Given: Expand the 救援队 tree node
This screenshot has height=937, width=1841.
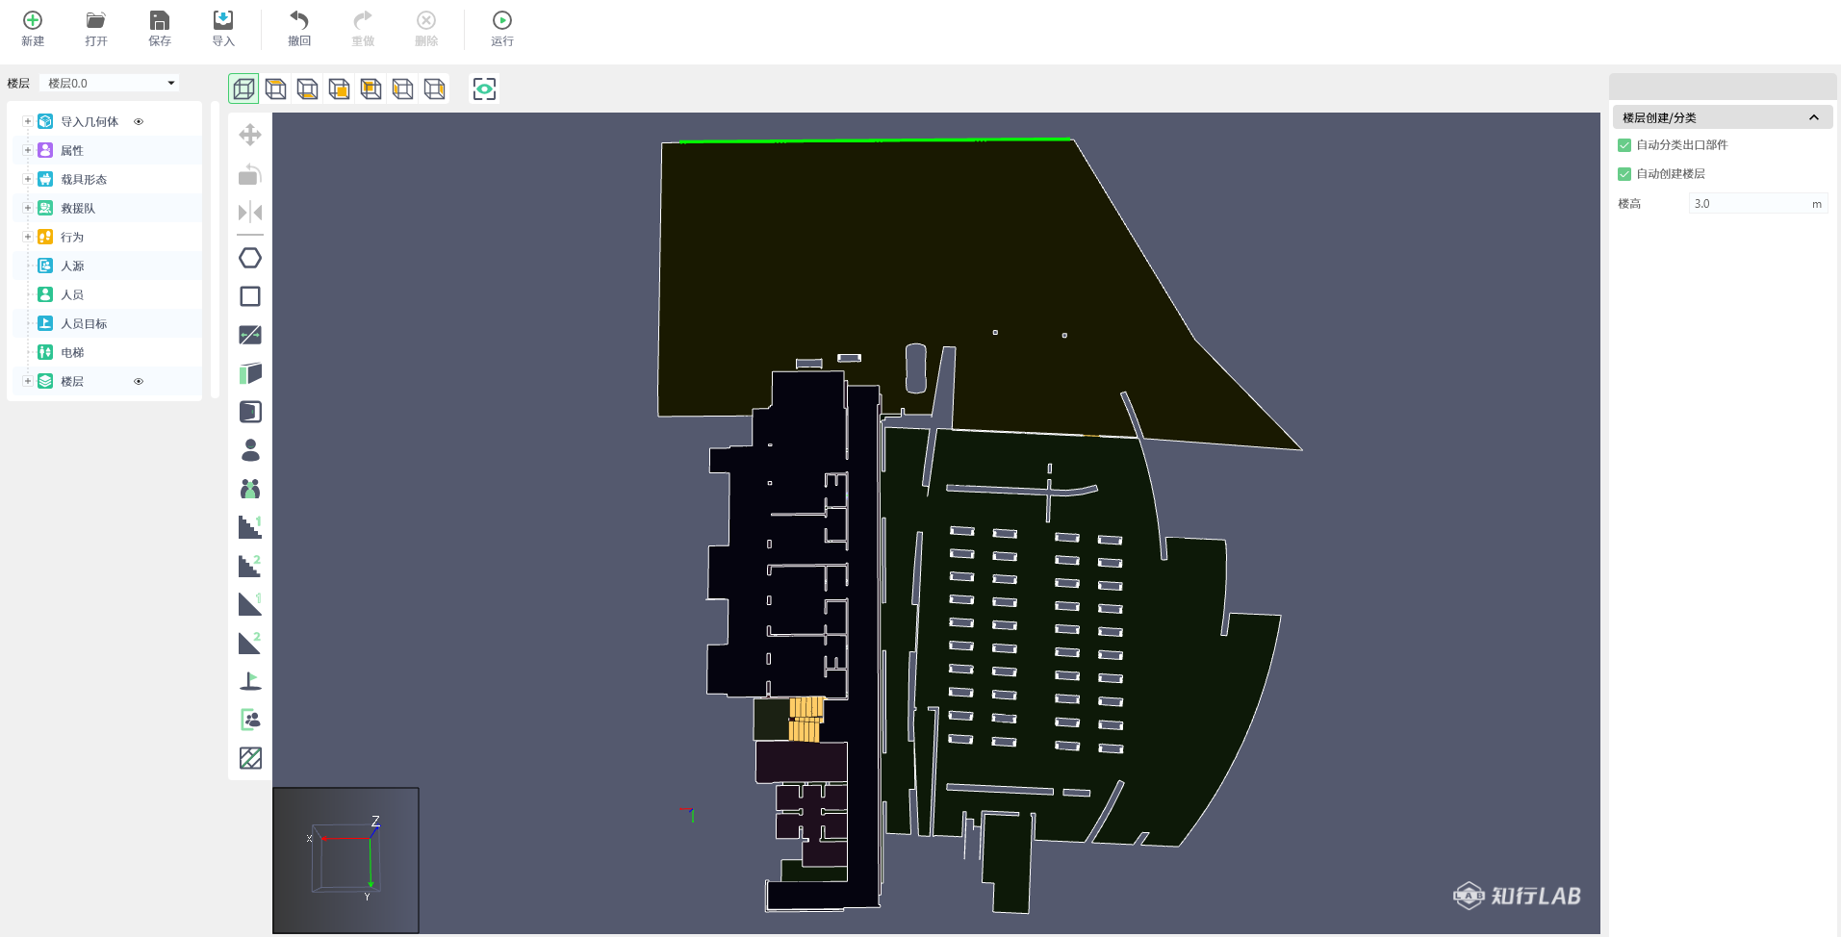Looking at the screenshot, I should [28, 209].
